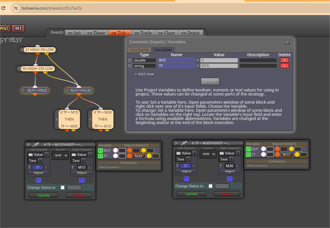Click the BUY variable name field
The width and height of the screenshot is (330, 228).
(x=176, y=60)
